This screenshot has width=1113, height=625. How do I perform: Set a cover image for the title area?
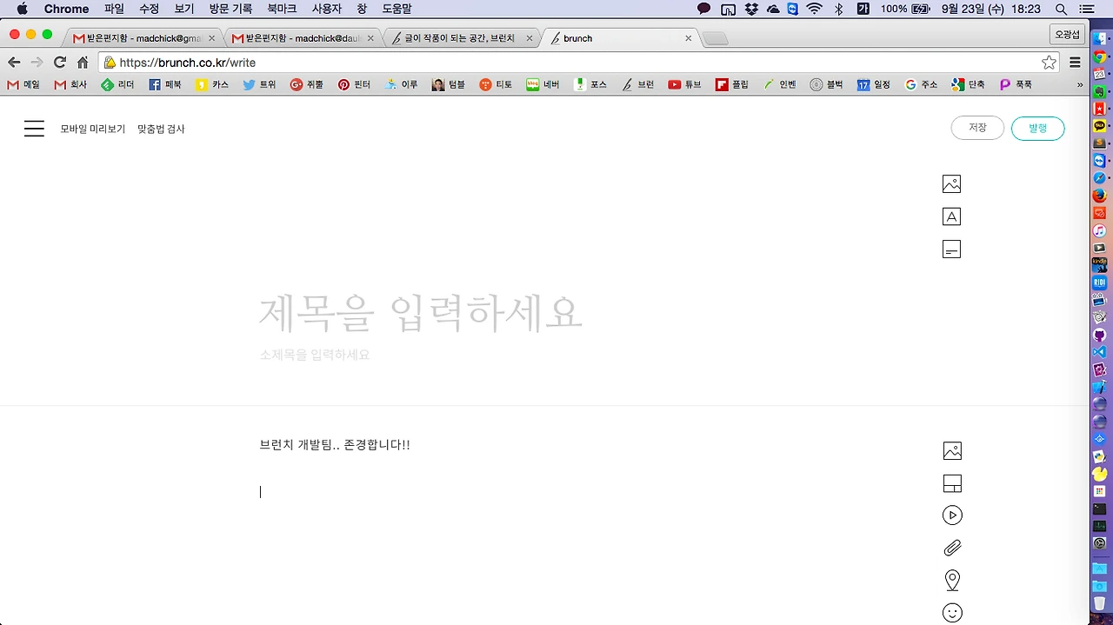pos(950,183)
